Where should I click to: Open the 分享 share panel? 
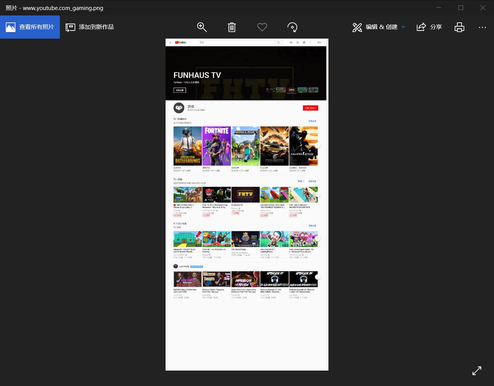click(x=429, y=27)
